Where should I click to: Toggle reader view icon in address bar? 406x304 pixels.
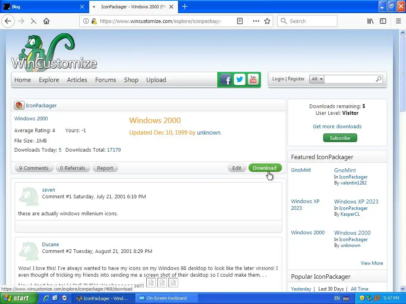(240, 21)
